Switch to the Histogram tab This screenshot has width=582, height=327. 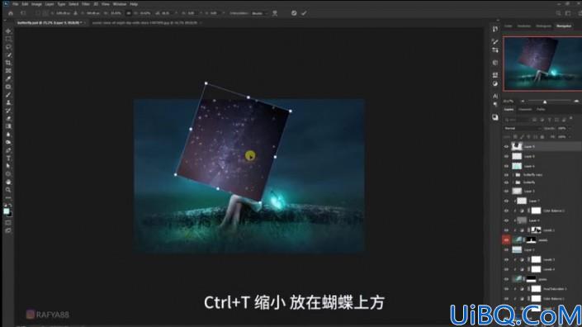[x=543, y=26]
